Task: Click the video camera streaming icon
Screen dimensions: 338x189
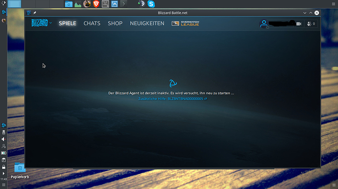Action: coord(299,23)
